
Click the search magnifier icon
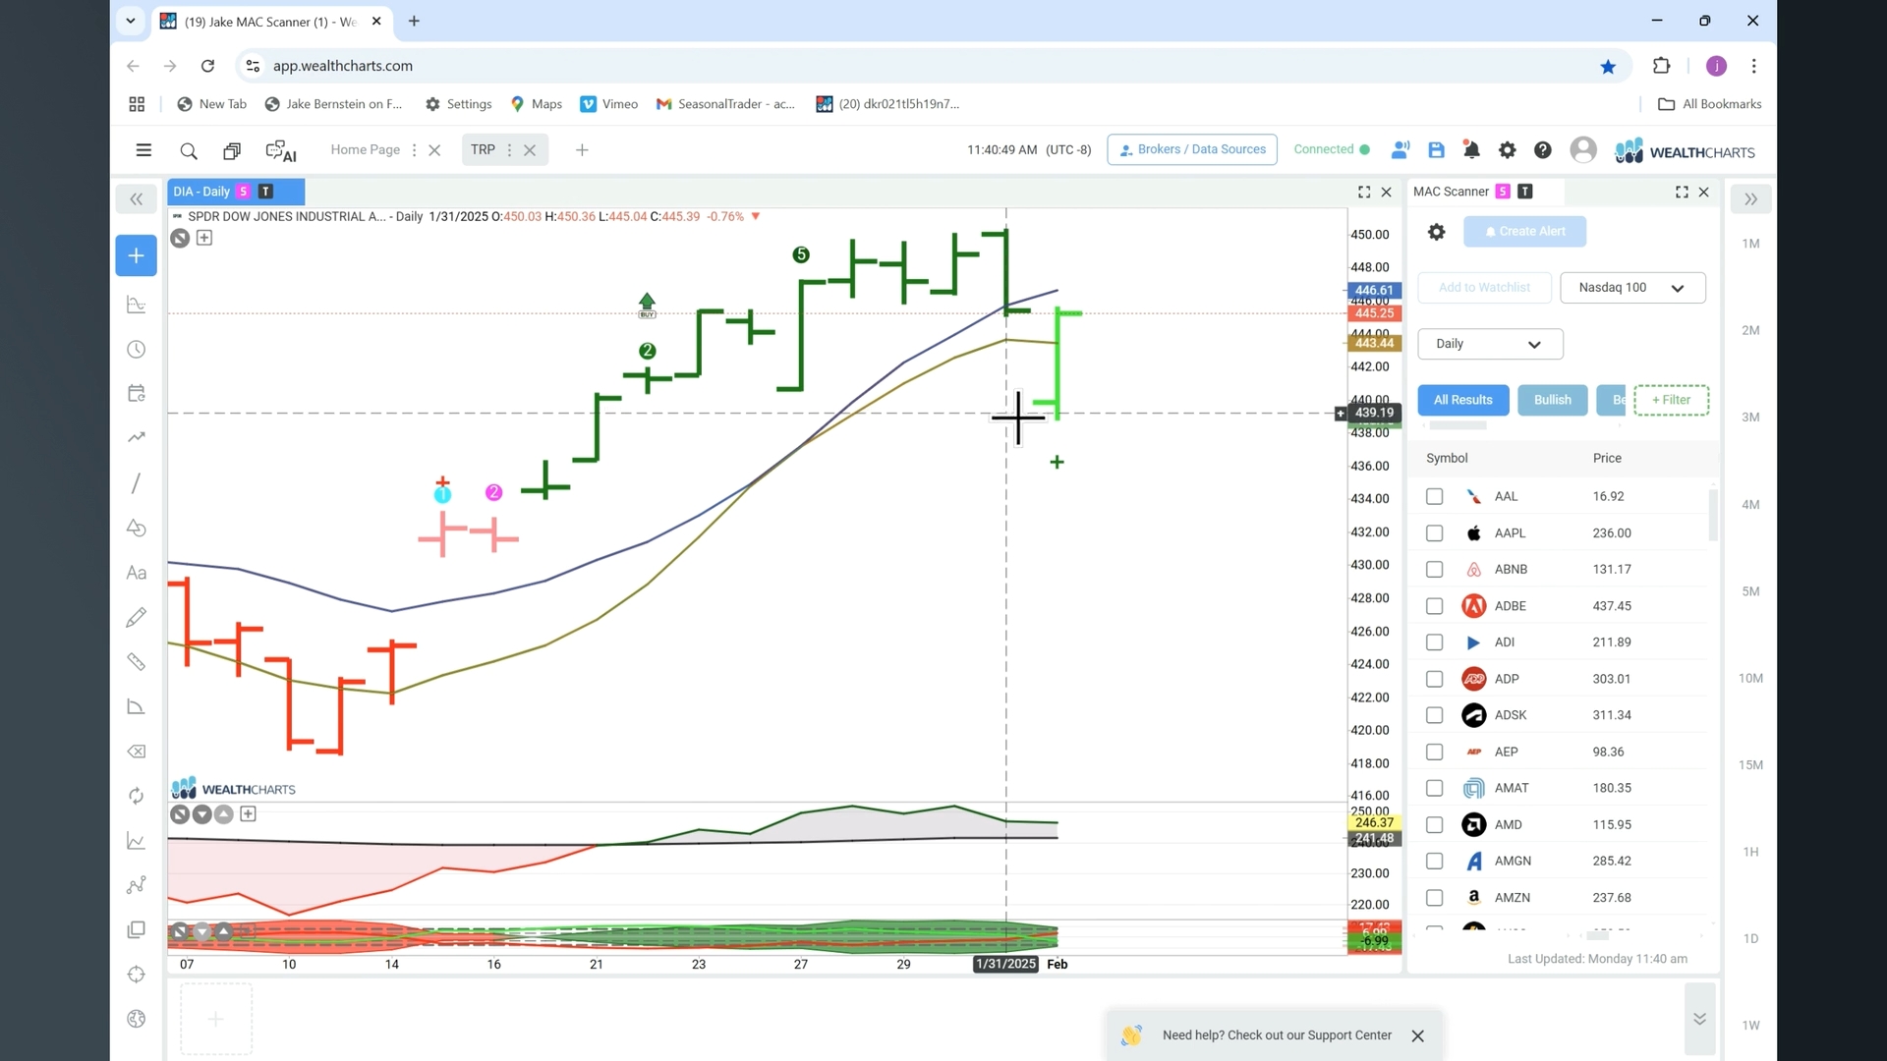tap(189, 150)
